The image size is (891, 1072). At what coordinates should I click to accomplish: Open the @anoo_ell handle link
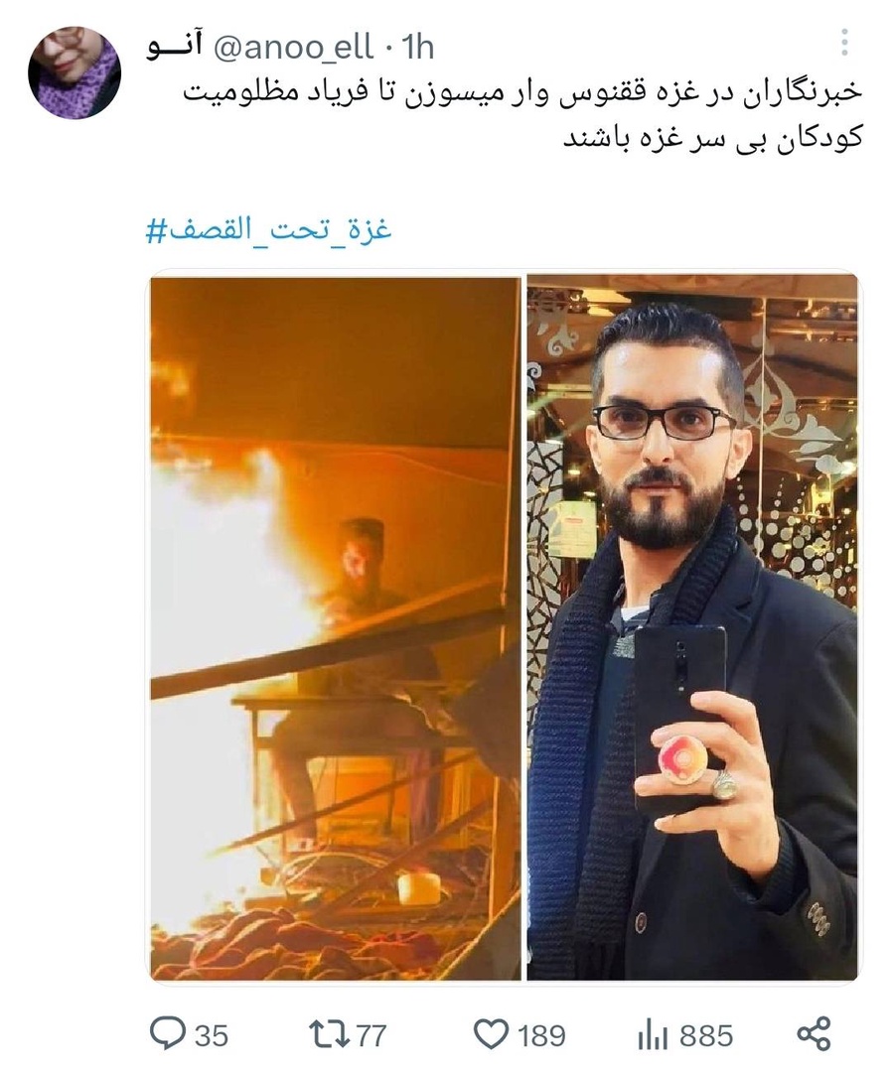[294, 48]
